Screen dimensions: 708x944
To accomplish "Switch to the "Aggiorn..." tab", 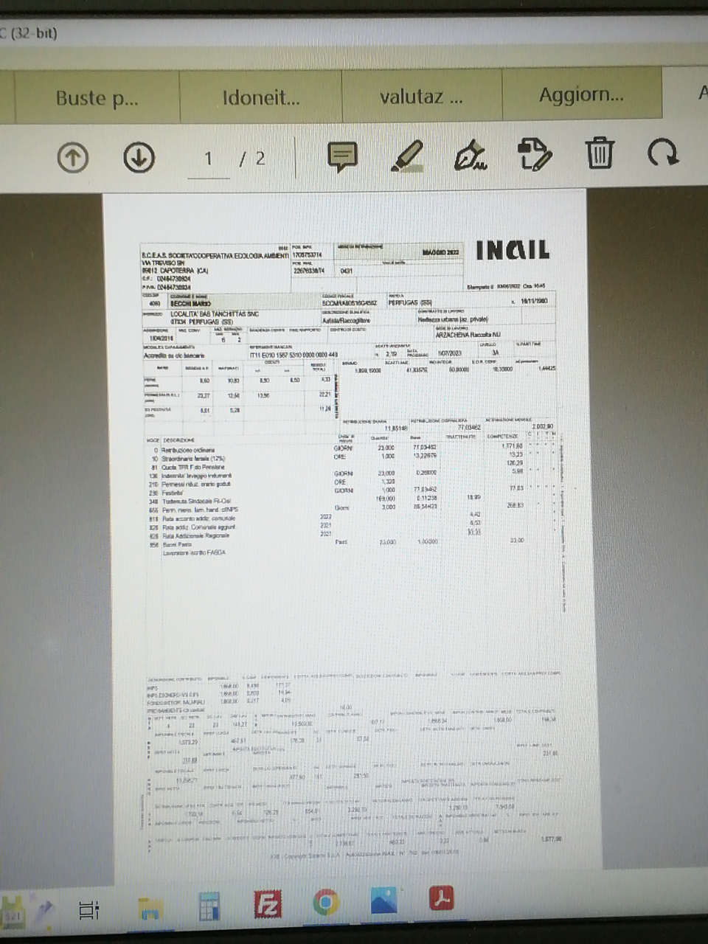I will [581, 94].
